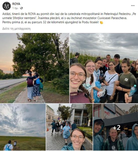Open the cloudy sky over field photo
The image size is (138, 151).
[23, 127]
